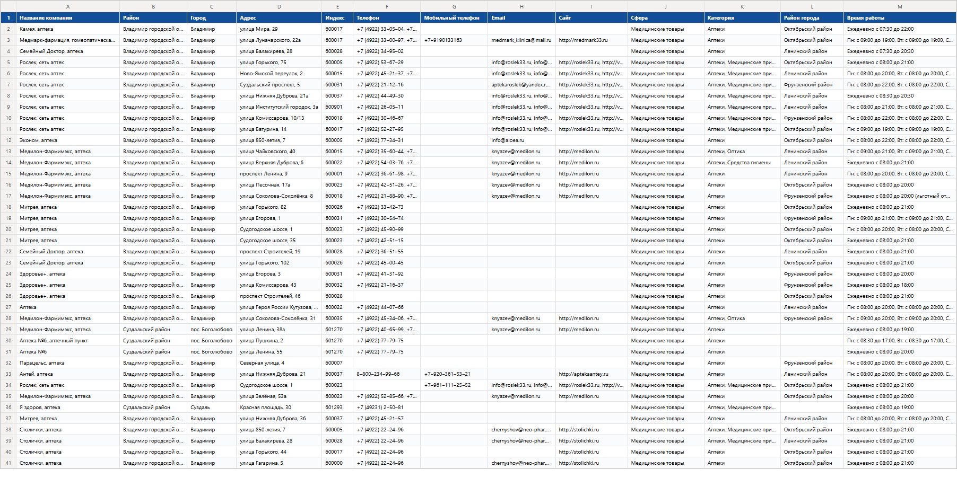Select the cell 'Аптека №6, аптечный пункт'
This screenshot has width=957, height=478.
click(68, 341)
